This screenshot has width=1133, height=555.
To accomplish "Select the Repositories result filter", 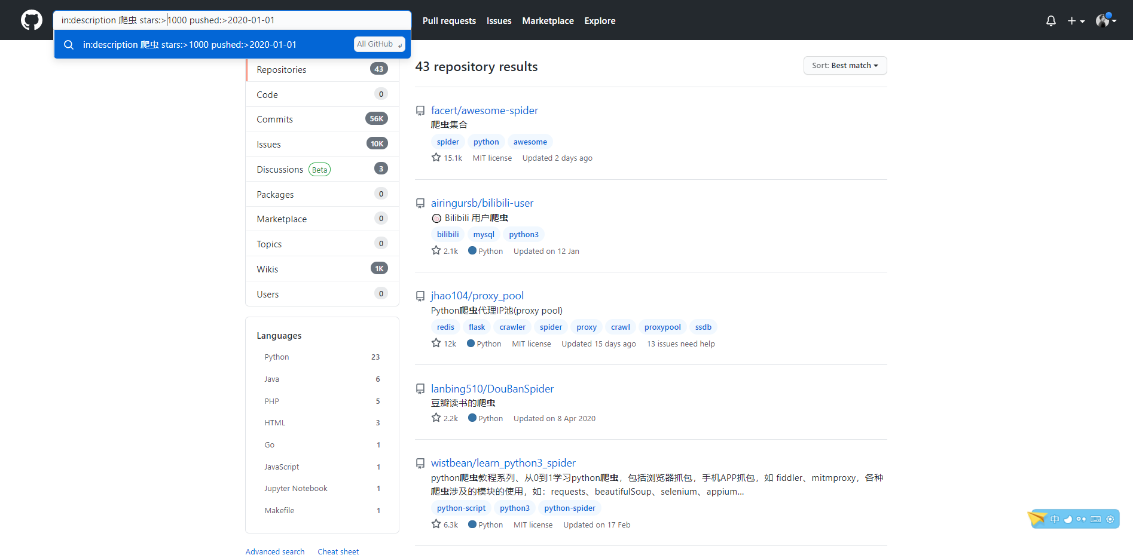I will tap(322, 69).
